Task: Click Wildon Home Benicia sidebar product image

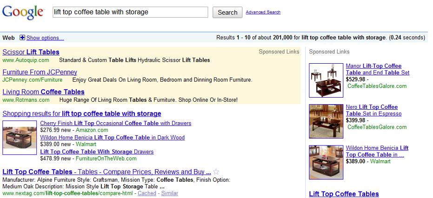Action: click(x=326, y=163)
